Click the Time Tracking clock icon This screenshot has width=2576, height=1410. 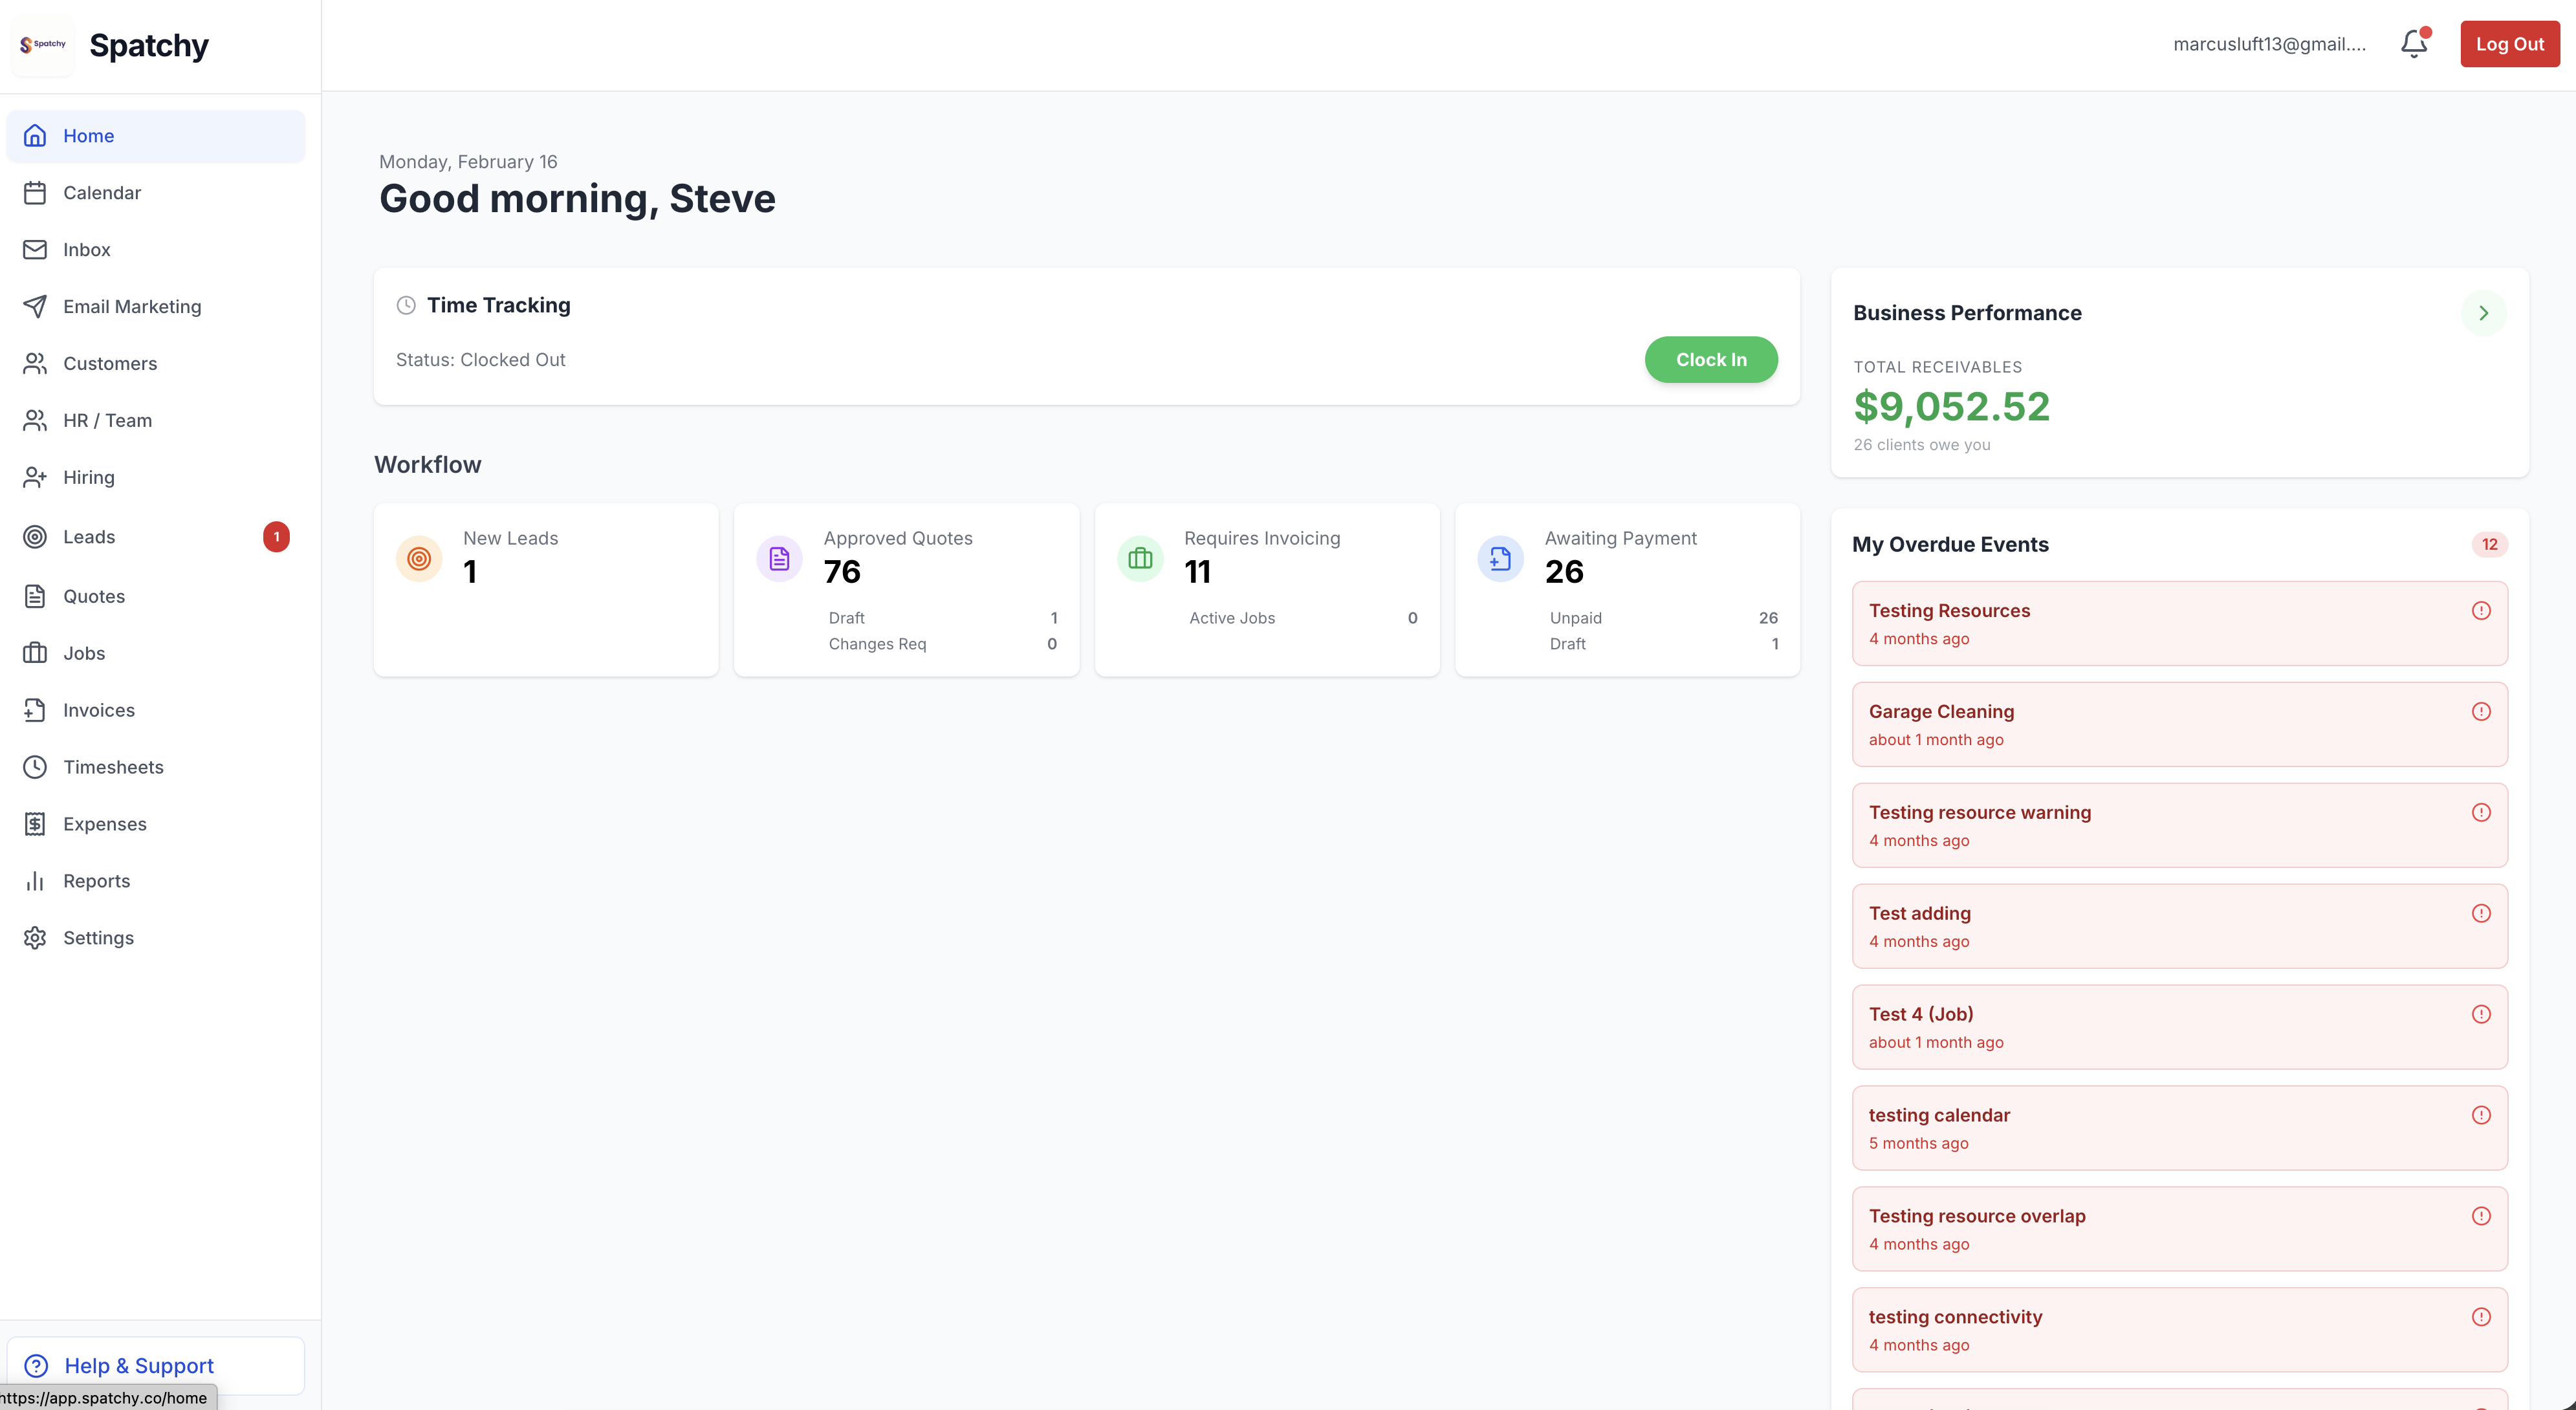point(406,306)
